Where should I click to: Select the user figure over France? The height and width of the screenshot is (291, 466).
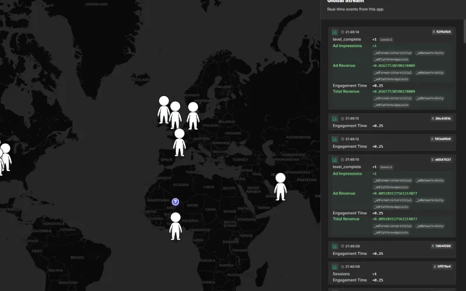tap(179, 142)
